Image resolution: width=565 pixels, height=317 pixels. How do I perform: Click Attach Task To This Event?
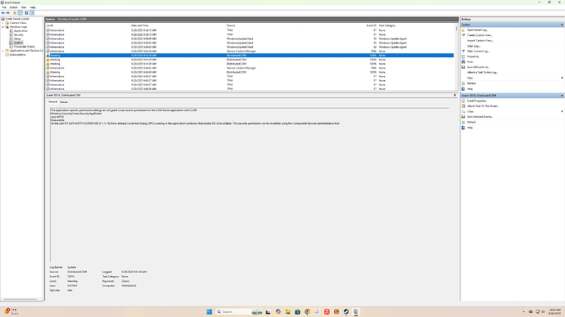pos(483,106)
